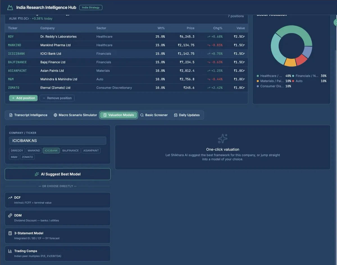
Task: Click the Bajaj Finance Ltd row
Action: (126, 62)
